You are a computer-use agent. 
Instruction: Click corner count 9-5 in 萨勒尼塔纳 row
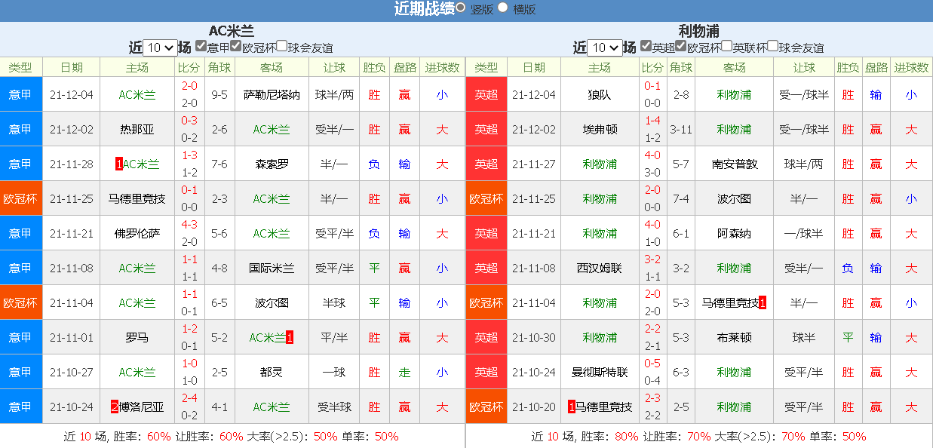pos(219,94)
